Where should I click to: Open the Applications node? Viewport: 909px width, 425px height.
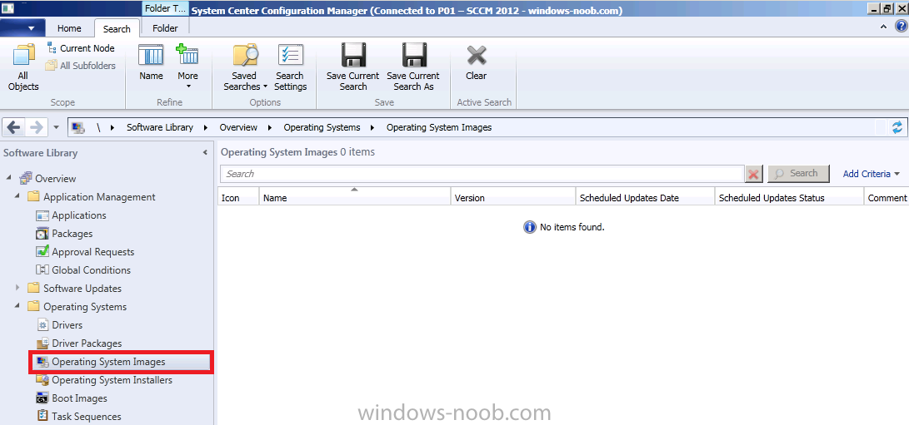[79, 215]
